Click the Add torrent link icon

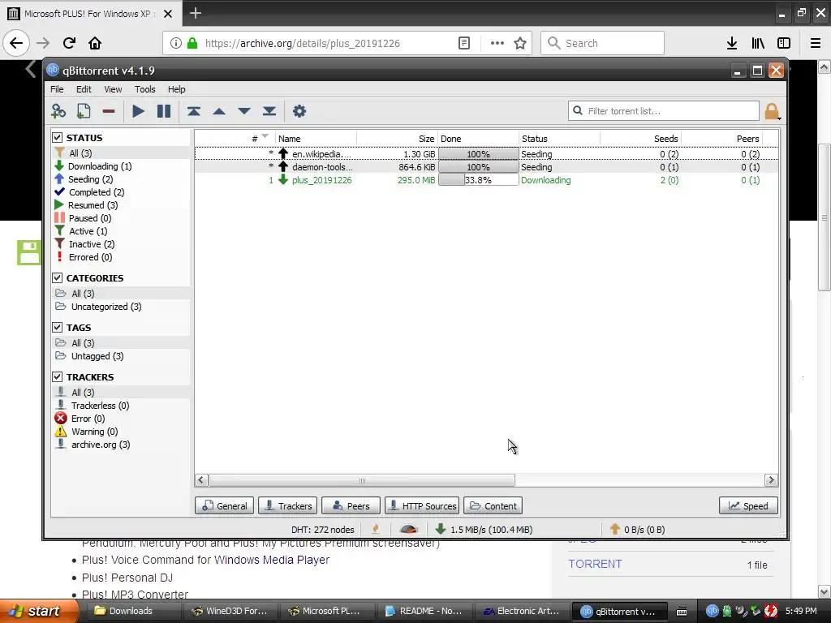coord(58,111)
